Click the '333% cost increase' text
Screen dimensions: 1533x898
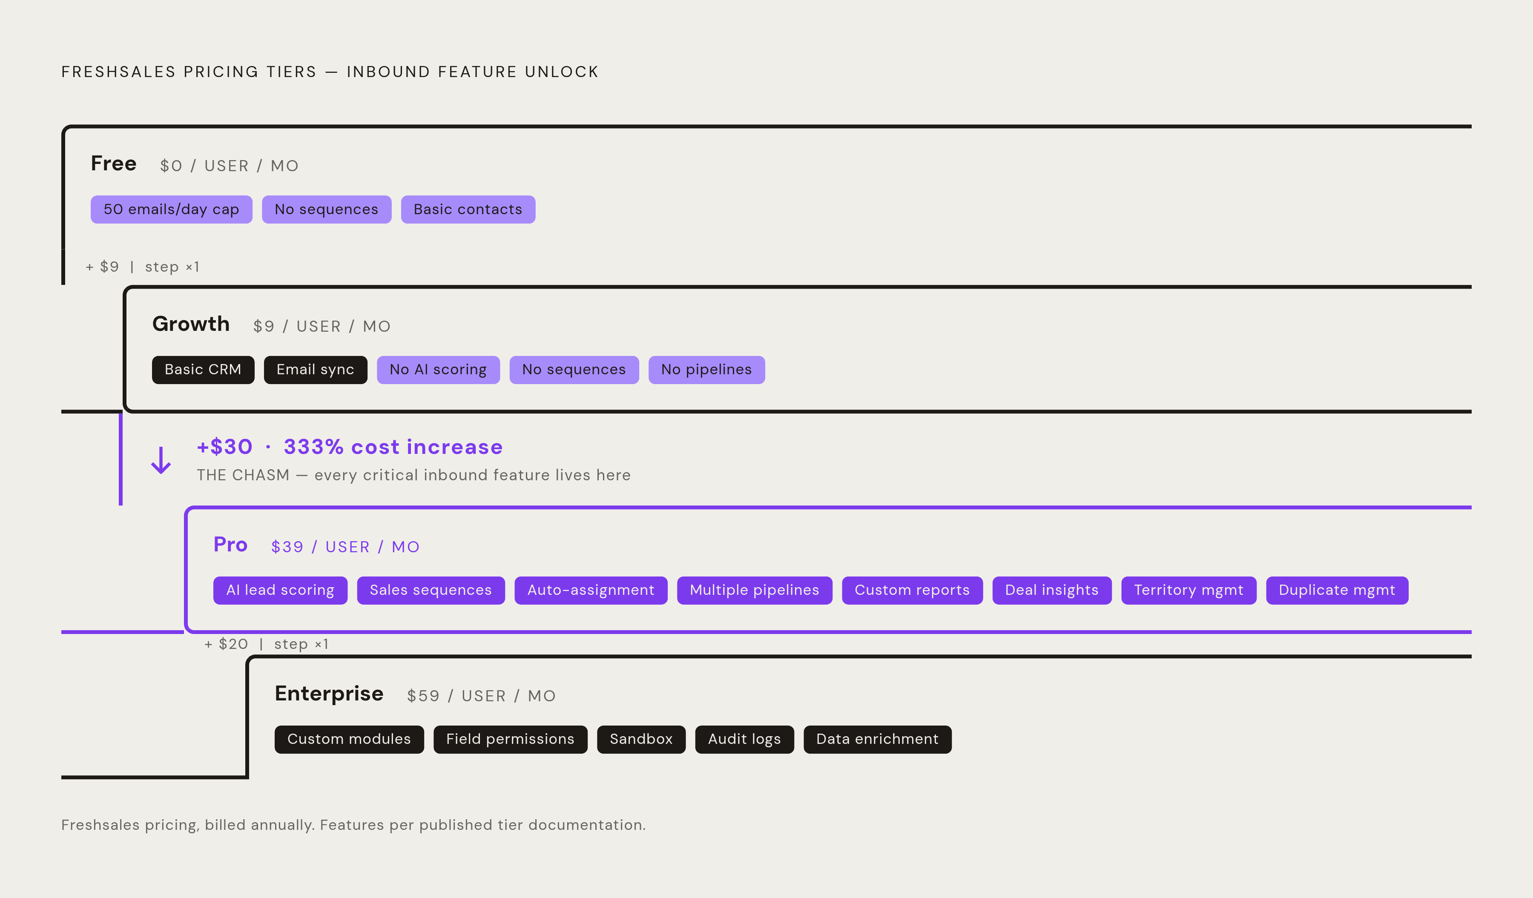click(393, 447)
